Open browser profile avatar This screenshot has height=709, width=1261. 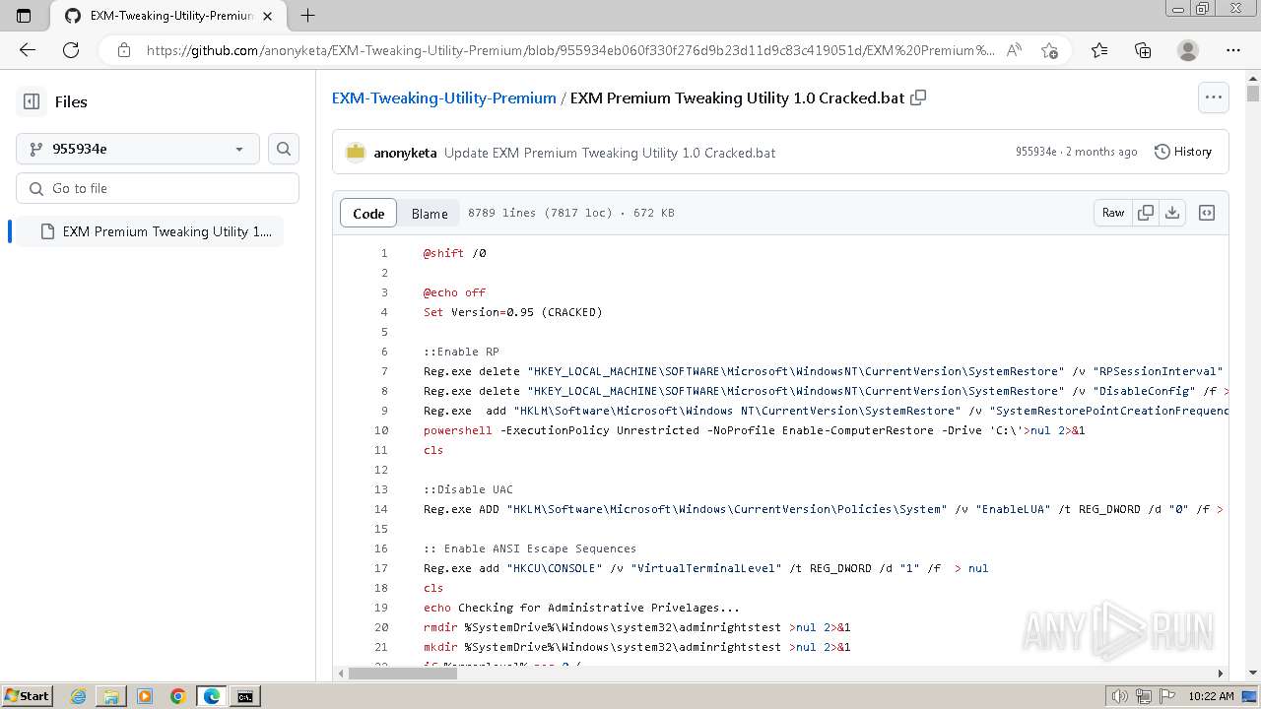pos(1188,50)
